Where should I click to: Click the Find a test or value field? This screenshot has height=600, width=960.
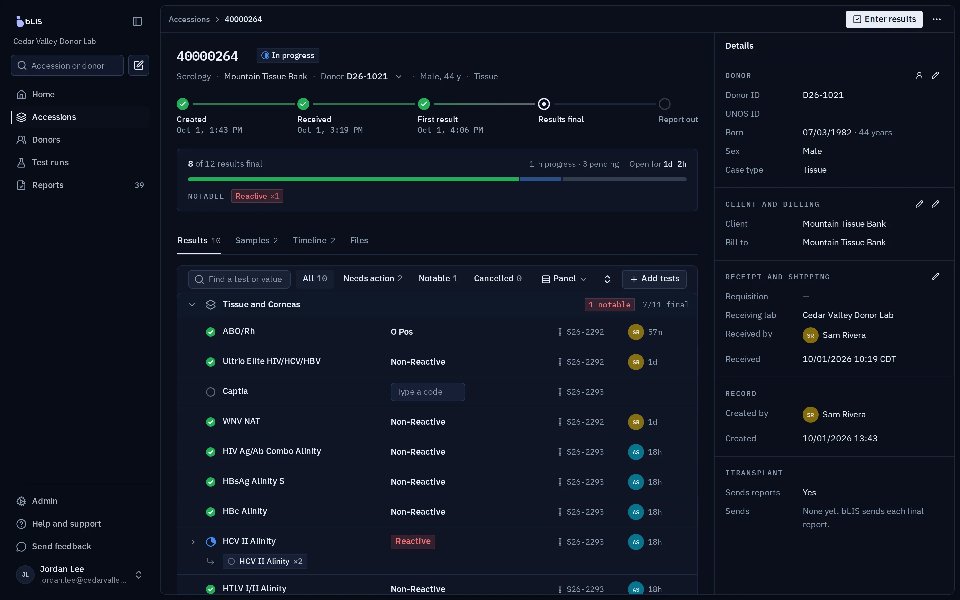pyautogui.click(x=239, y=279)
